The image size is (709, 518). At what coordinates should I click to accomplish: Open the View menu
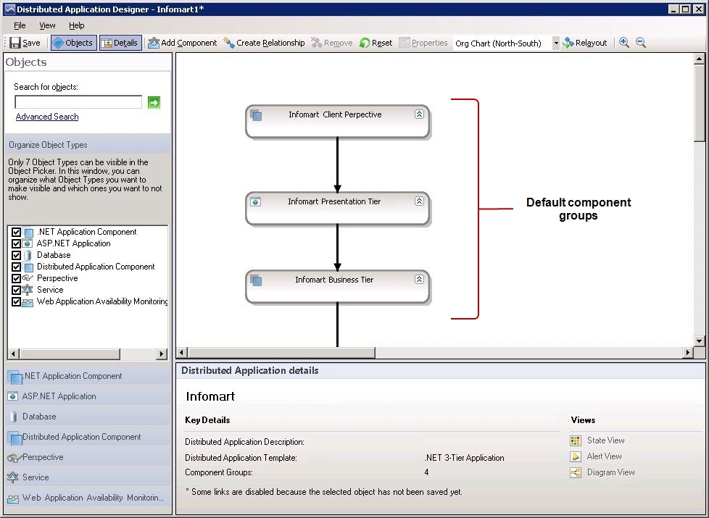(47, 25)
